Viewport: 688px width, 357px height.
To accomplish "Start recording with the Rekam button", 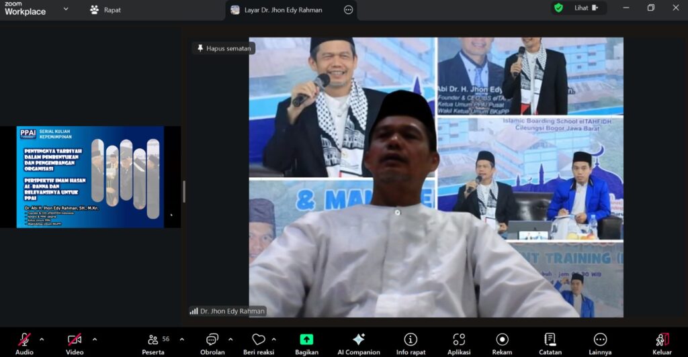I will click(502, 344).
